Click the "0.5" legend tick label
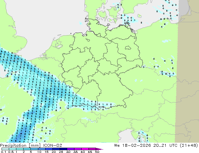 [11, 152]
